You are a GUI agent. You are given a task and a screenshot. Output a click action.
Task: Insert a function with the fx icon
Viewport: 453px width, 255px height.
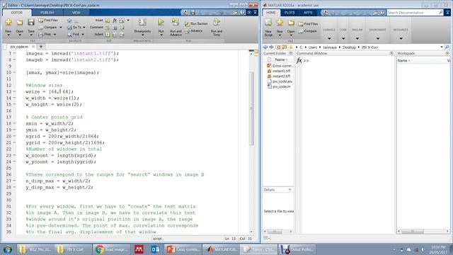pyautogui.click(x=115, y=21)
